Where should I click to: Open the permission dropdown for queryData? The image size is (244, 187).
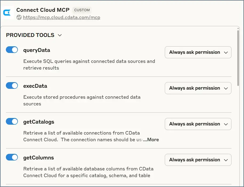[x=198, y=52]
